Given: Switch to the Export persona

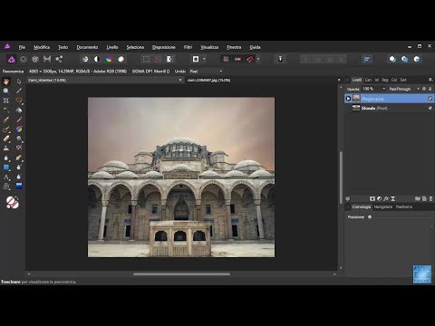Looking at the screenshot, I should [59, 59].
